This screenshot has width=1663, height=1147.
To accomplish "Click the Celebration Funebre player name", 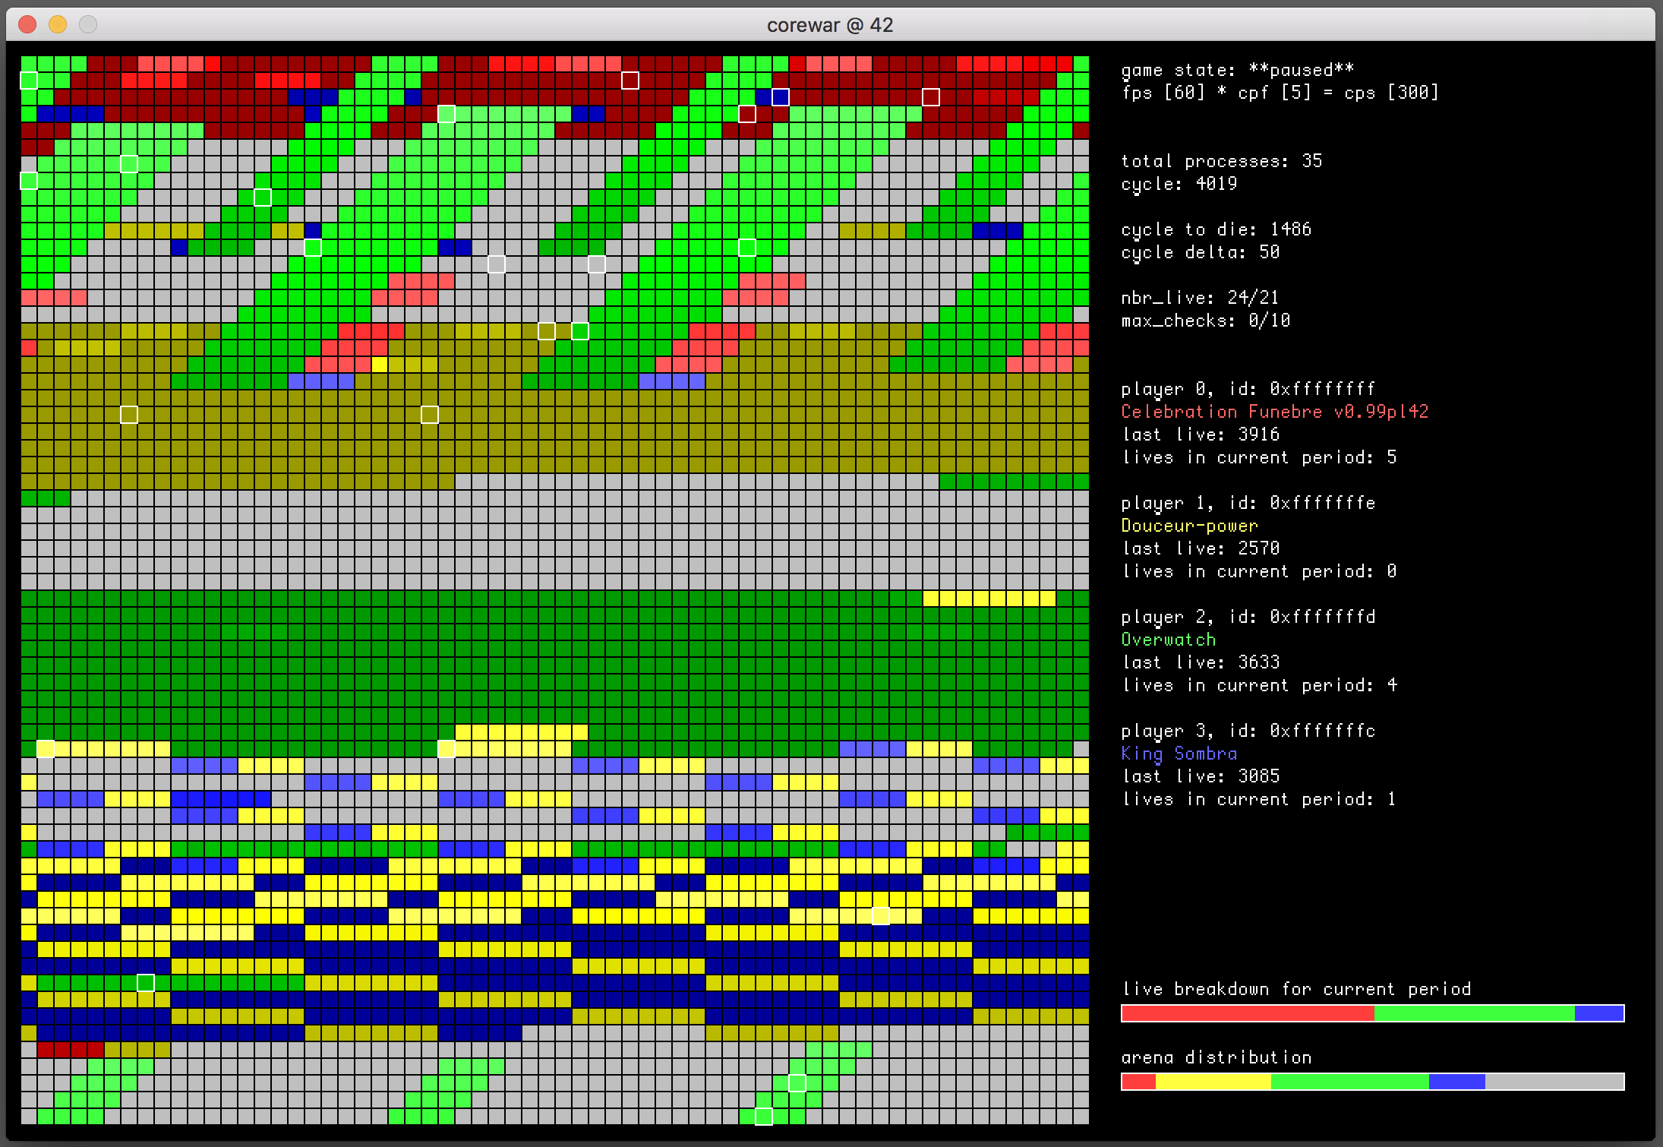I will click(1274, 412).
